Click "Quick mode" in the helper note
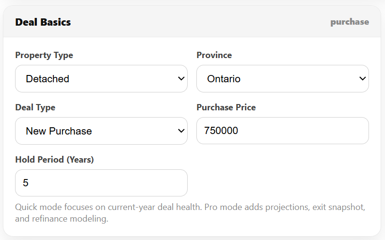 (35, 207)
